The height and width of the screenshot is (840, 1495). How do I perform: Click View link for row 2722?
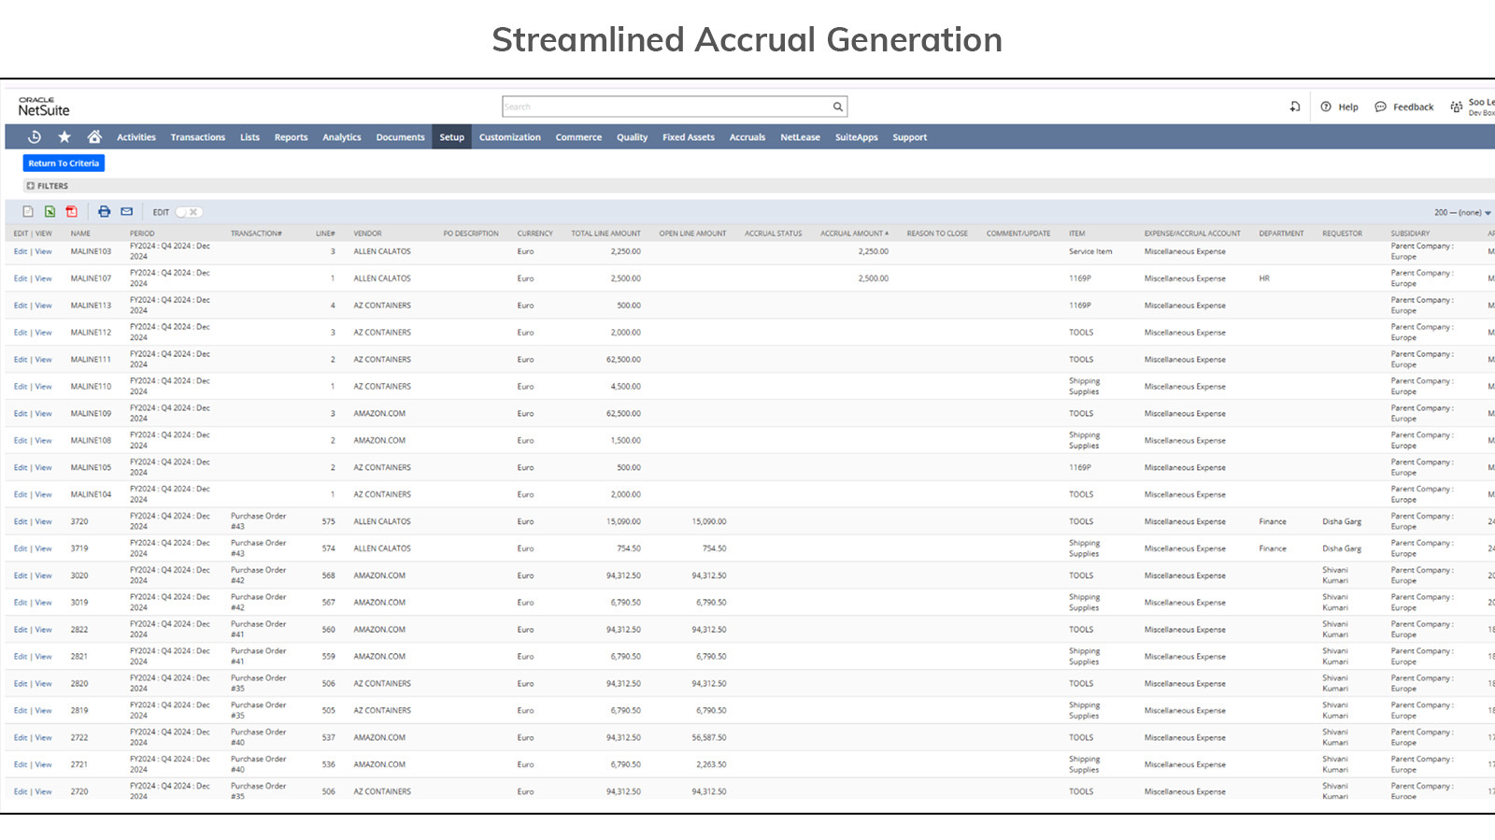(x=44, y=737)
